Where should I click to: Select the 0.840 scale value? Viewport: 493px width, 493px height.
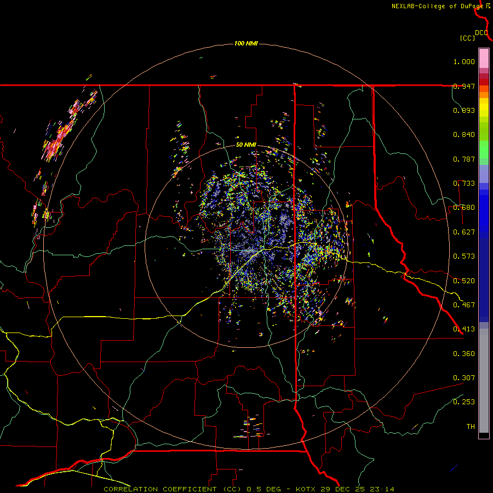point(464,135)
